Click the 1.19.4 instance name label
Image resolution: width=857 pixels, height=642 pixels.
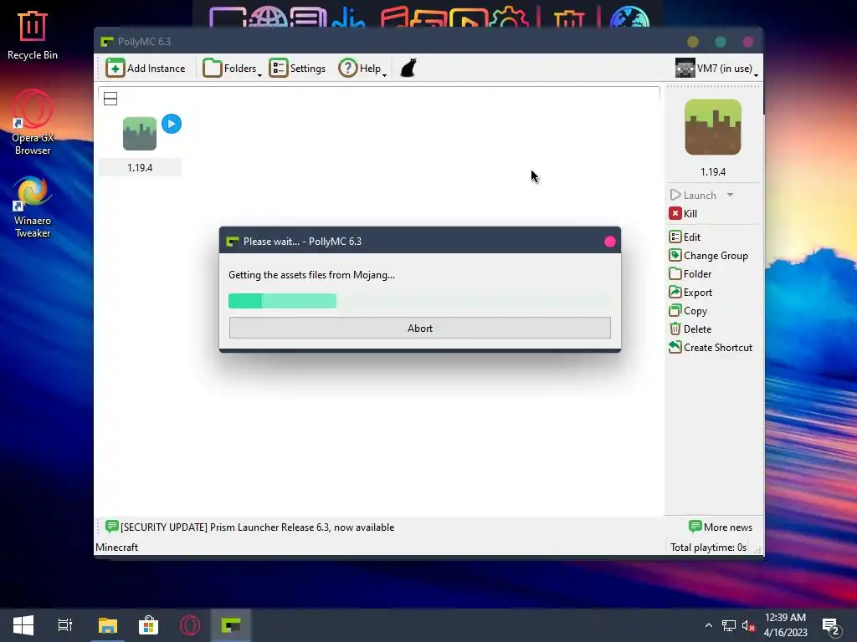point(140,167)
